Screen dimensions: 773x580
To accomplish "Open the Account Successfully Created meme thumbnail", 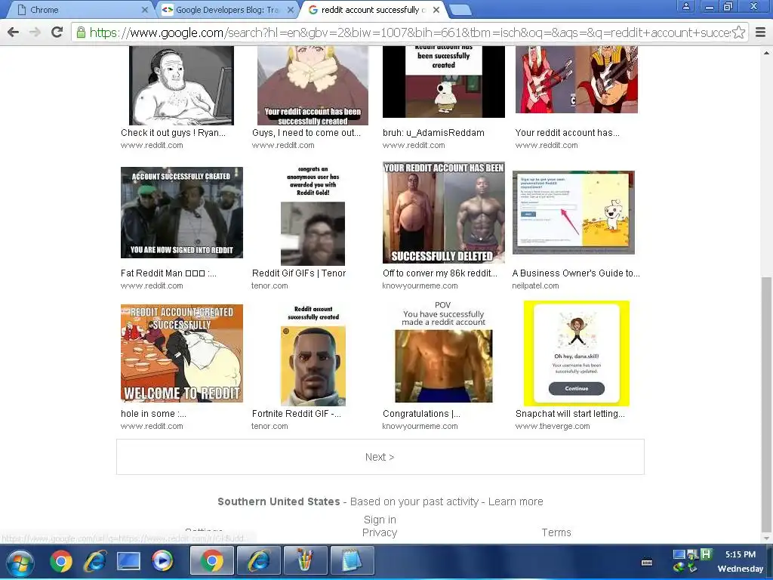I will click(x=182, y=212).
